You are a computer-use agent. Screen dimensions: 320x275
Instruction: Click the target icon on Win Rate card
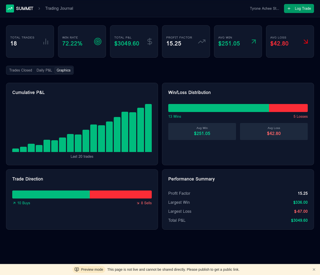98,42
